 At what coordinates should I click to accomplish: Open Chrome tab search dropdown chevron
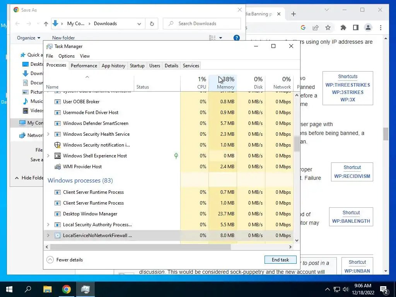point(326,10)
